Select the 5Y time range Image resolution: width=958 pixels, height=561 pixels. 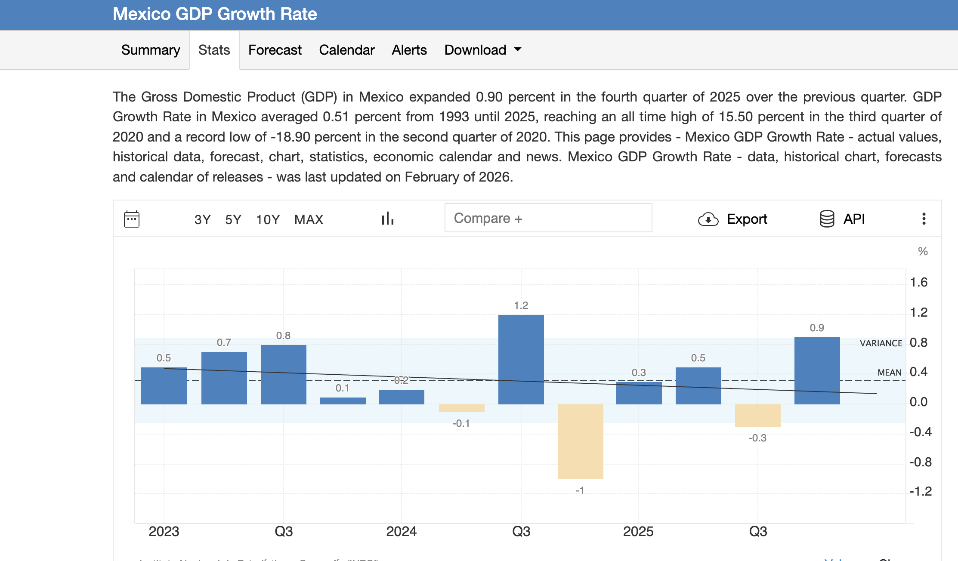pyautogui.click(x=233, y=219)
